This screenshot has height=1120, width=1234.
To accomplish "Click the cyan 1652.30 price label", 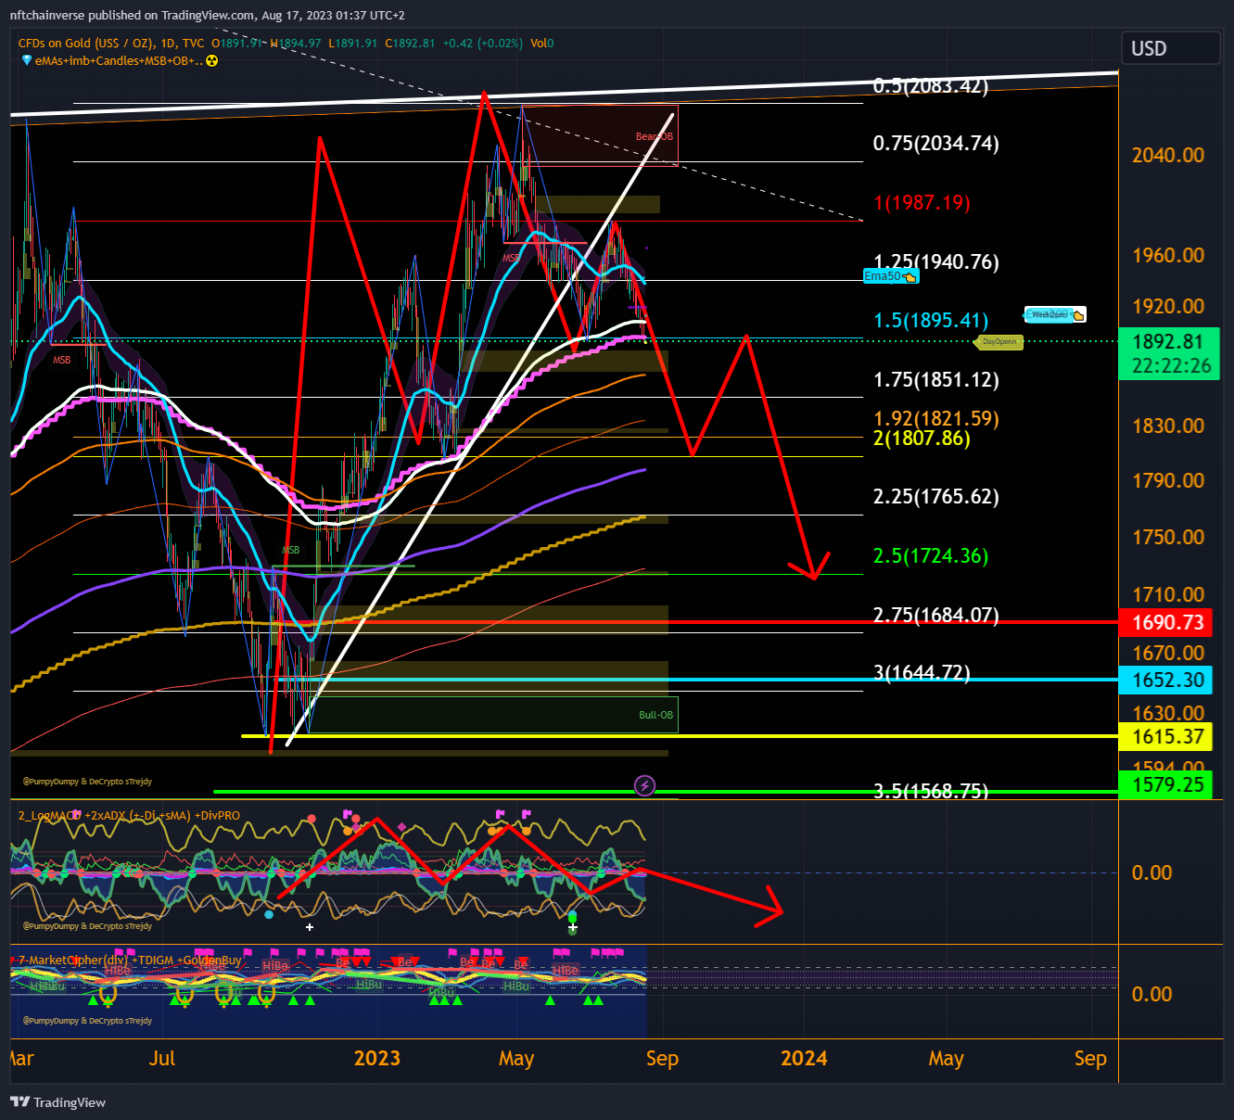I will coord(1167,680).
